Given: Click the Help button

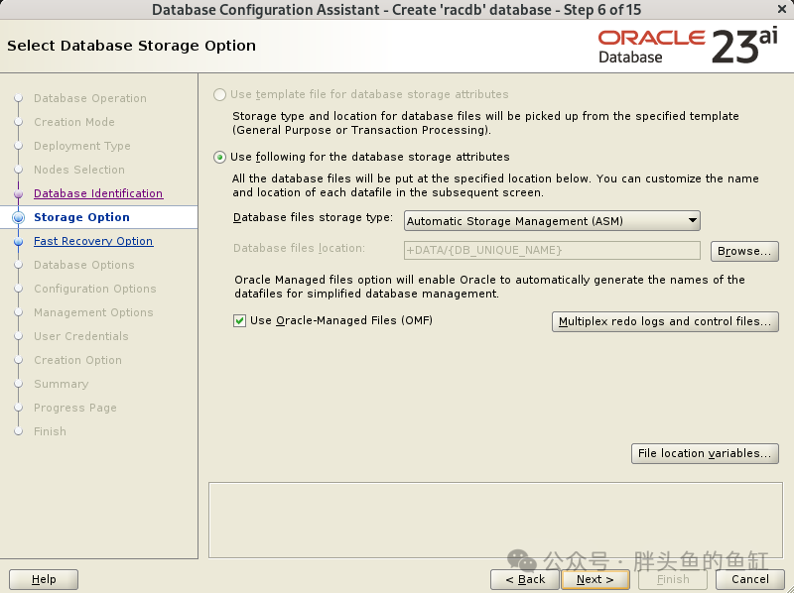Looking at the screenshot, I should tap(44, 579).
